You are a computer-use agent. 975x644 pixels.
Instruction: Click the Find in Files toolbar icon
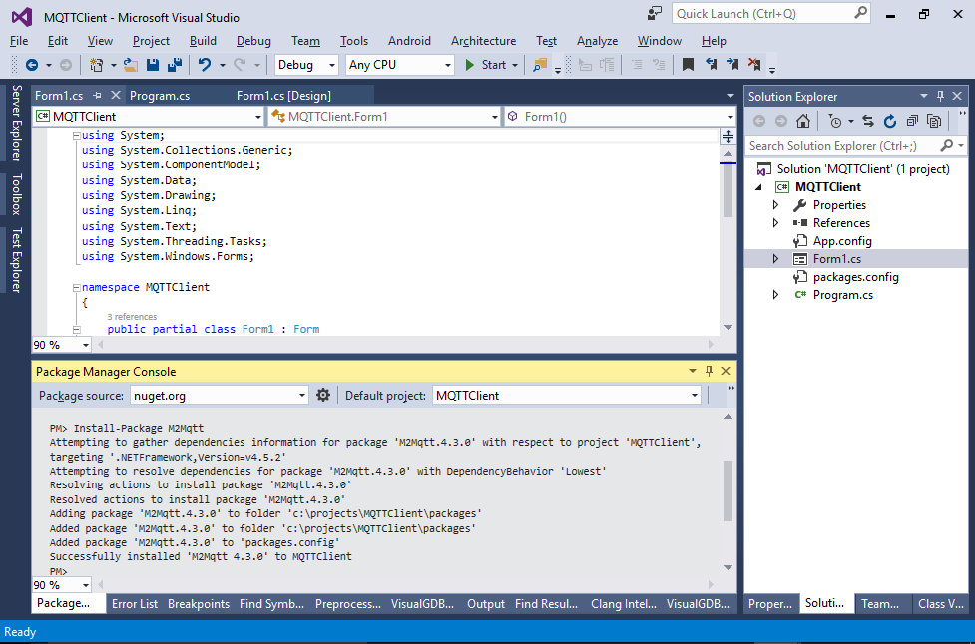coord(540,65)
